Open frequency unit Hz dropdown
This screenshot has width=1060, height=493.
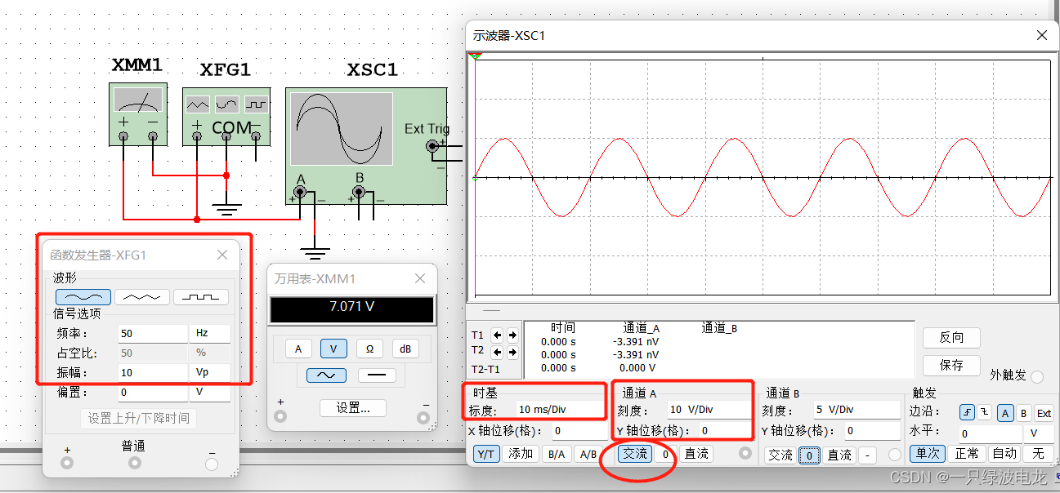click(210, 333)
